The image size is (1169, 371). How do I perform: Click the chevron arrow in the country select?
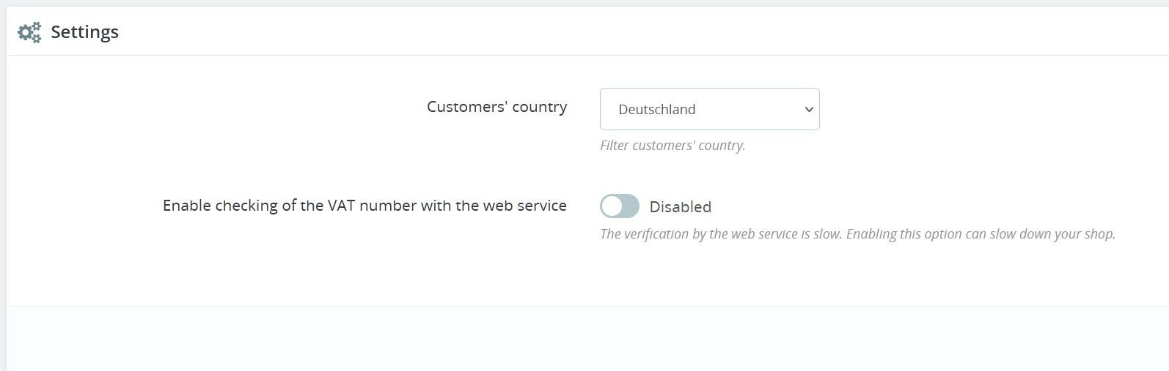point(809,109)
